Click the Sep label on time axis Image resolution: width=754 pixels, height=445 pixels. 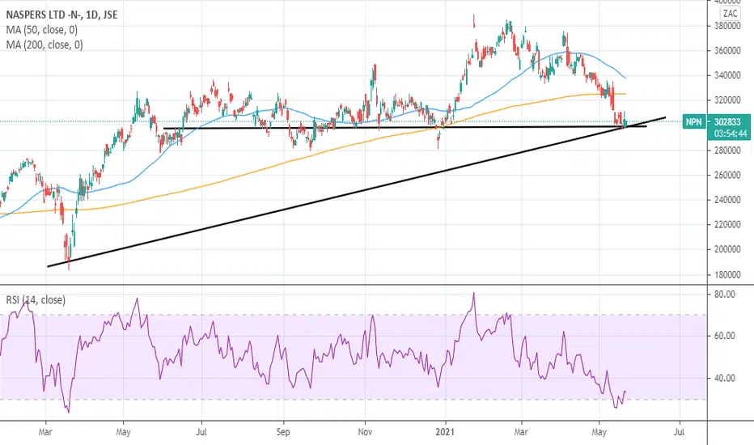pyautogui.click(x=283, y=432)
